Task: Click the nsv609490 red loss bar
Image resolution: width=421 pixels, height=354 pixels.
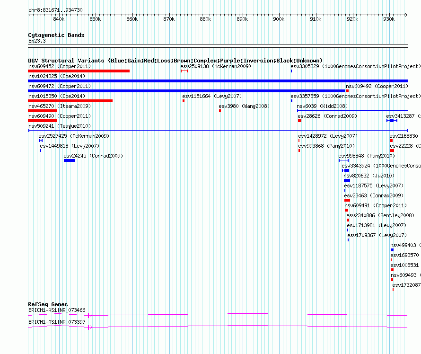Action: [43, 121]
